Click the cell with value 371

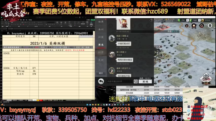(34, 68)
